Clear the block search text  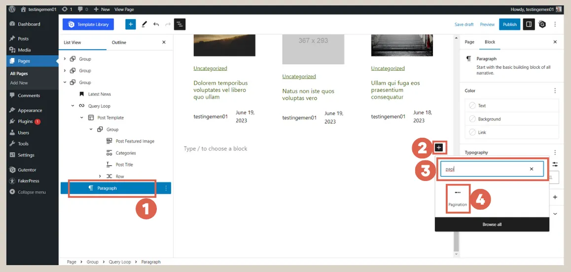point(532,169)
